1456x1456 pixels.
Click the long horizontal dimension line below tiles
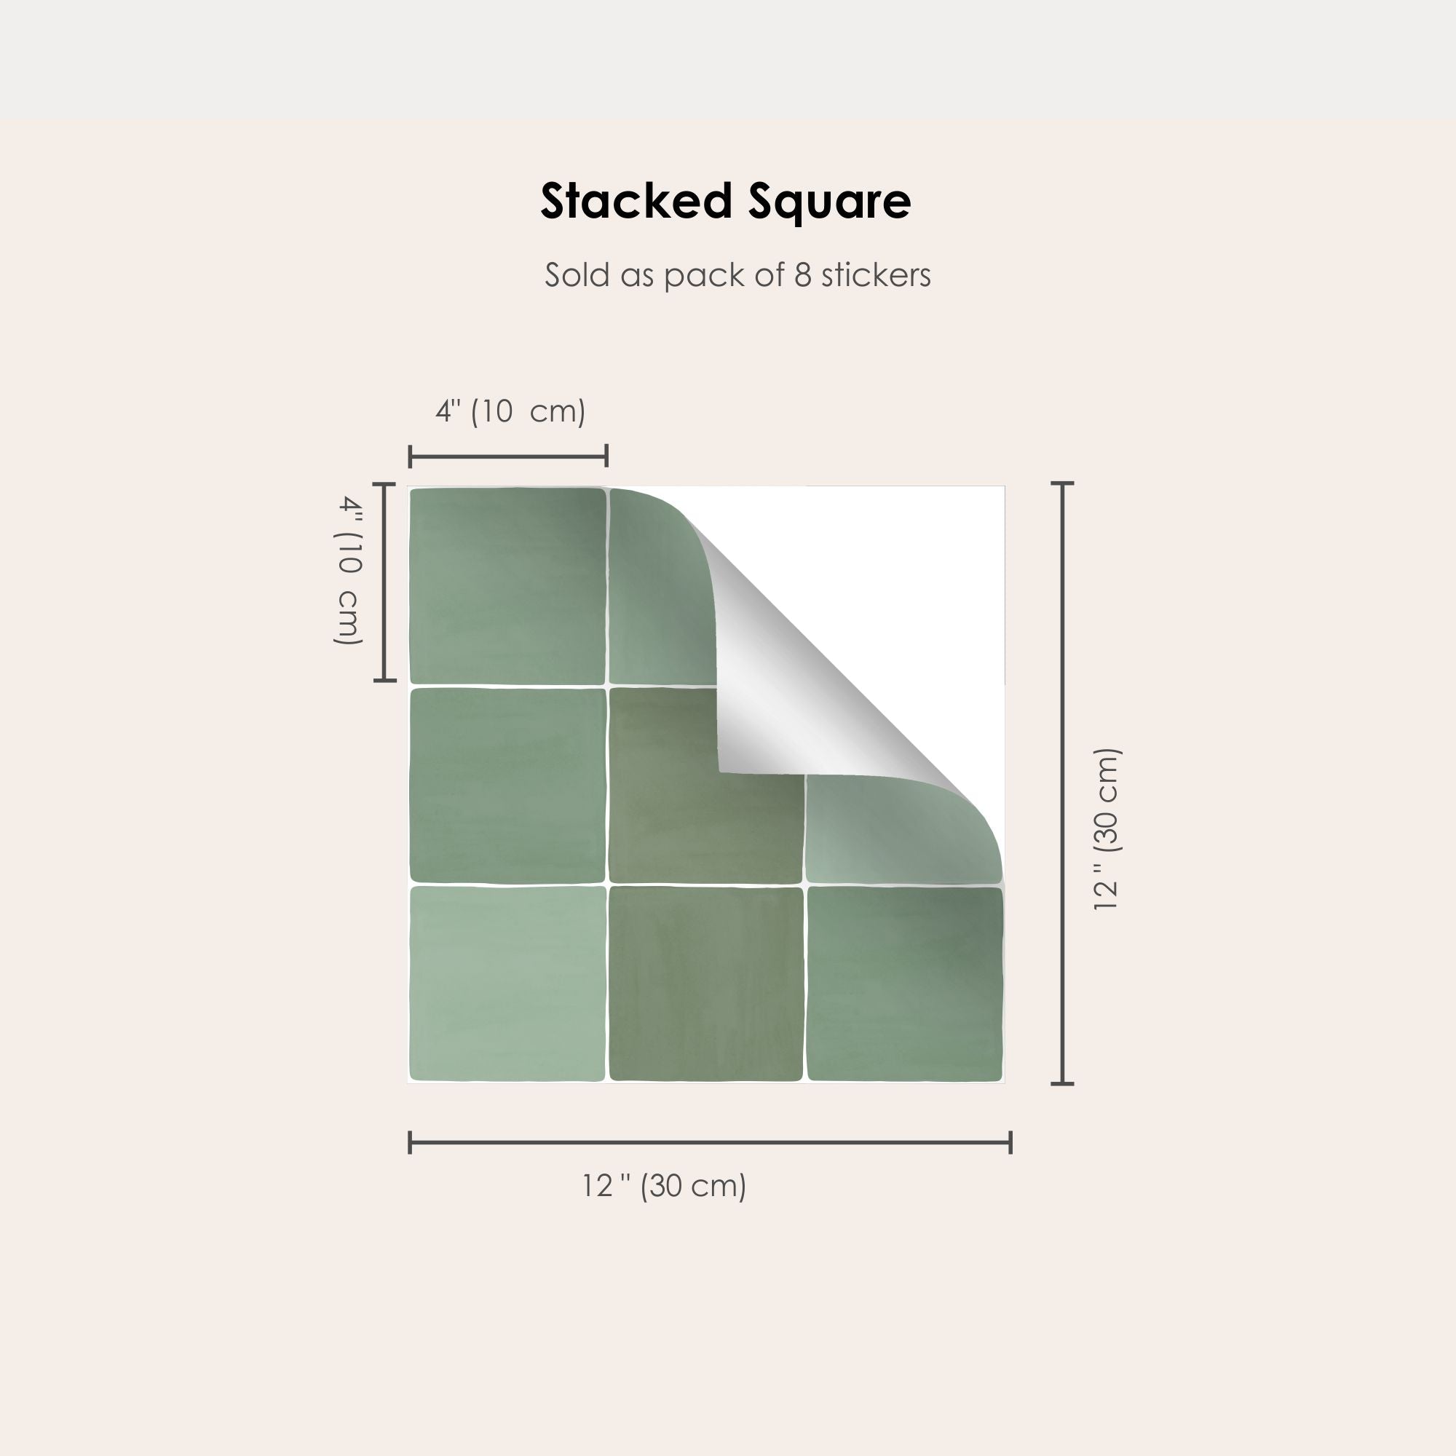tap(709, 1142)
